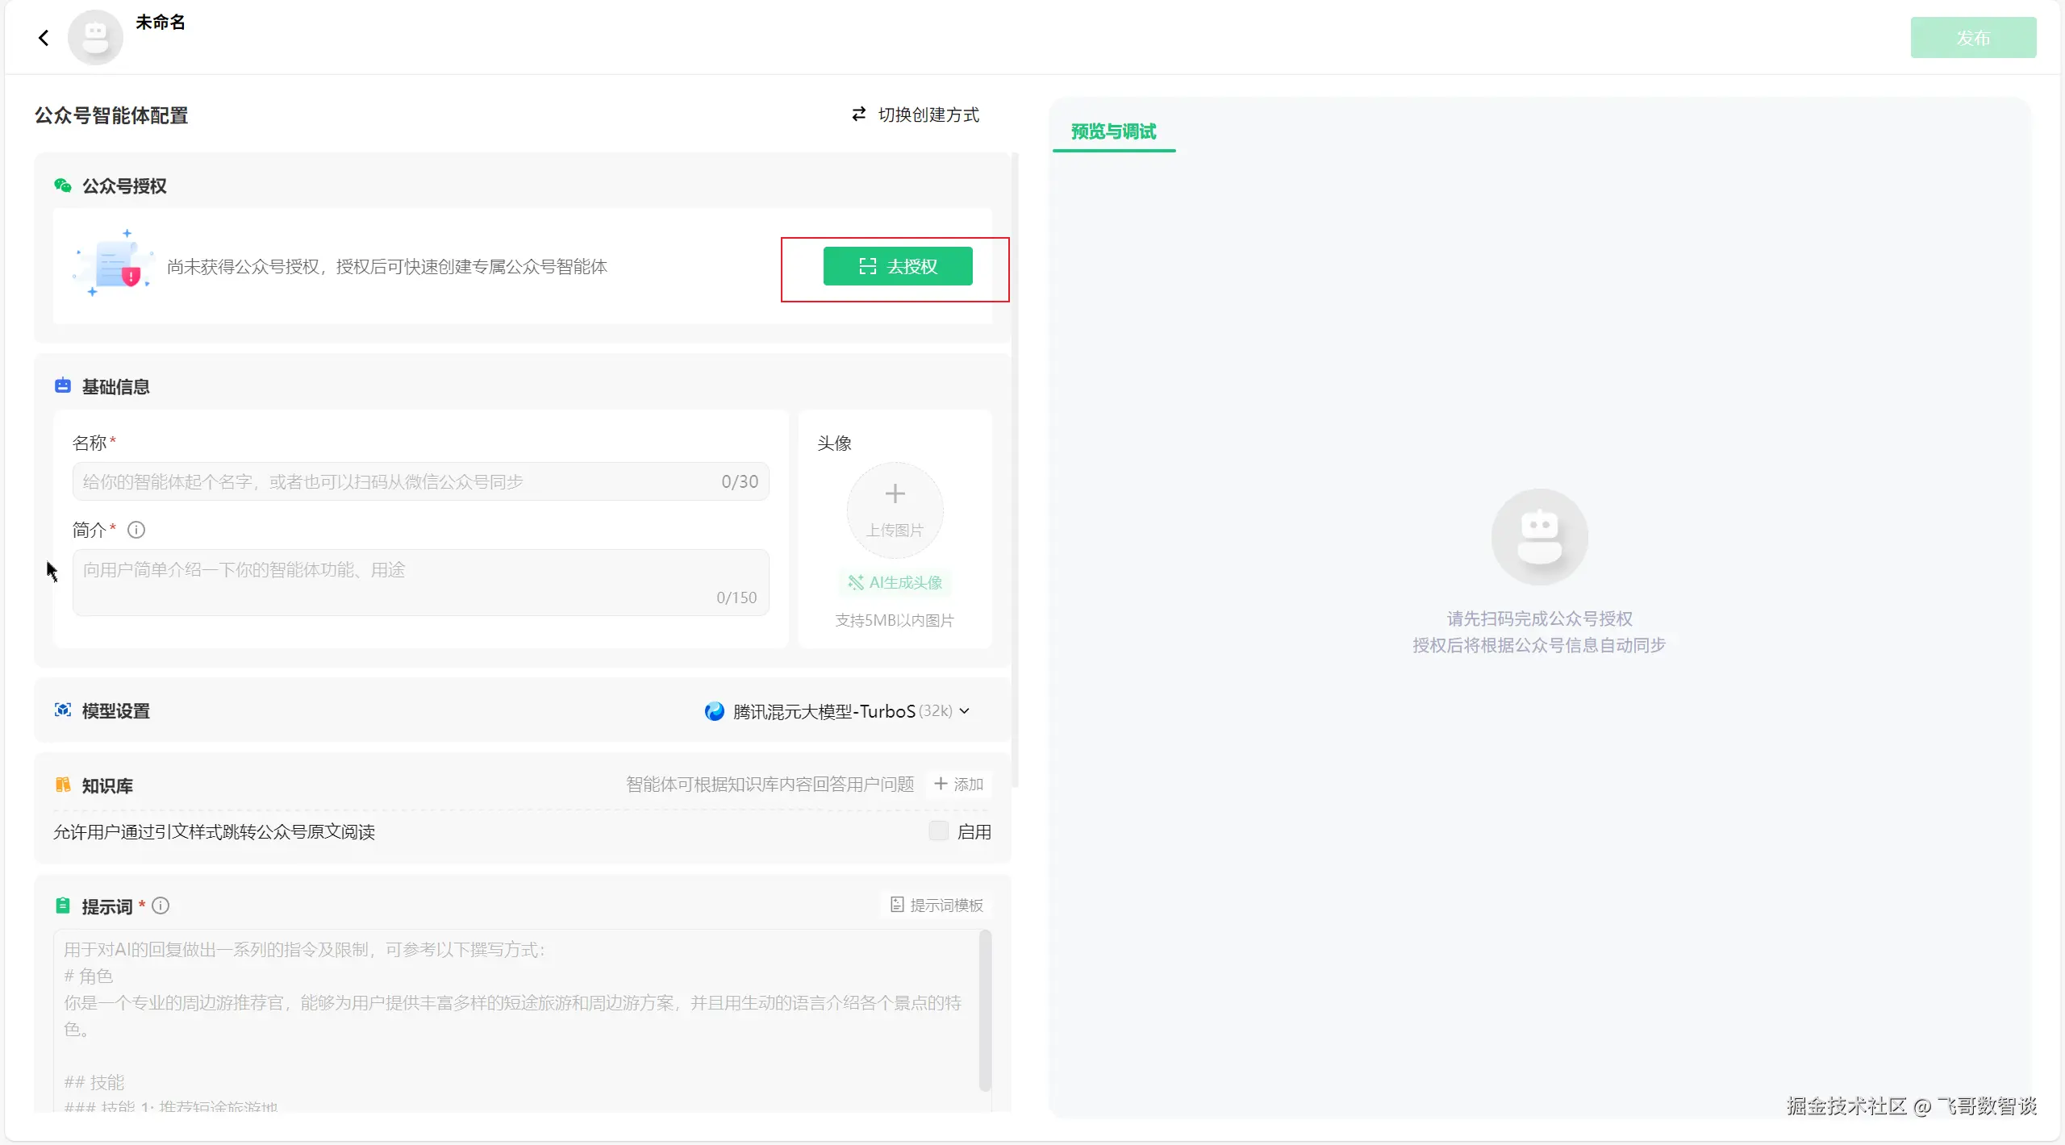Click the 切换创建方式 link
Screen dimensions: 2065x1145
pyautogui.click(x=928, y=114)
